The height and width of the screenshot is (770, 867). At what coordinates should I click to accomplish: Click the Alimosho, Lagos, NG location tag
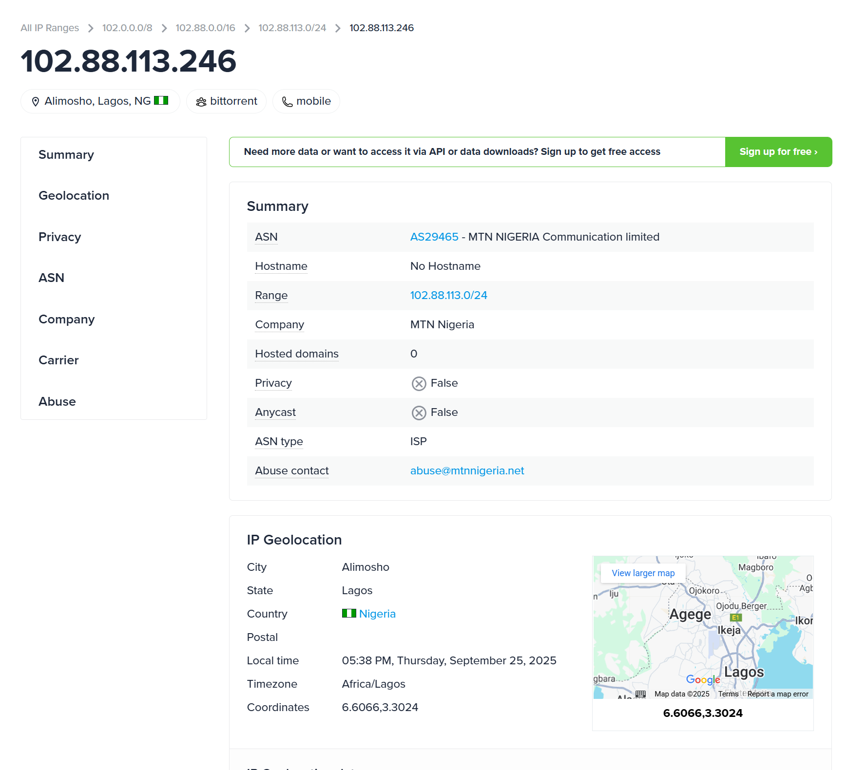pyautogui.click(x=100, y=101)
